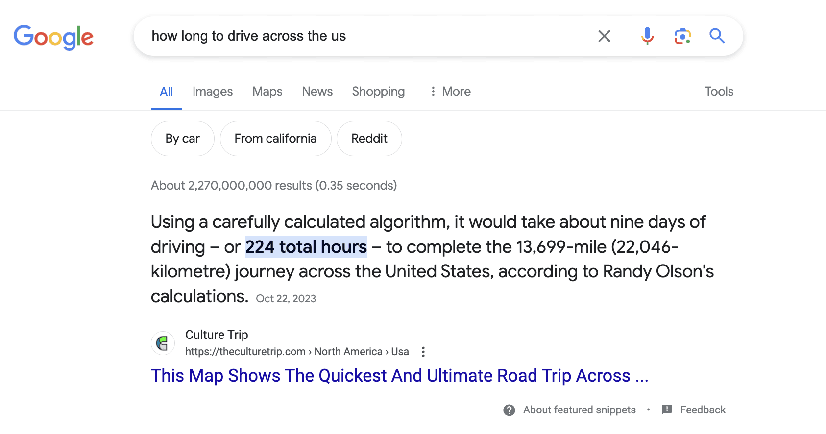Image resolution: width=826 pixels, height=434 pixels.
Task: Apply the "By car" filter chip
Action: coord(183,139)
